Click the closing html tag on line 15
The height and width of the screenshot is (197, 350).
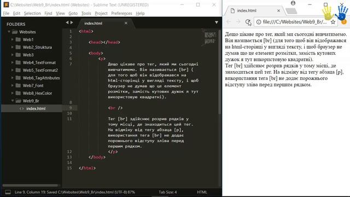point(87,168)
